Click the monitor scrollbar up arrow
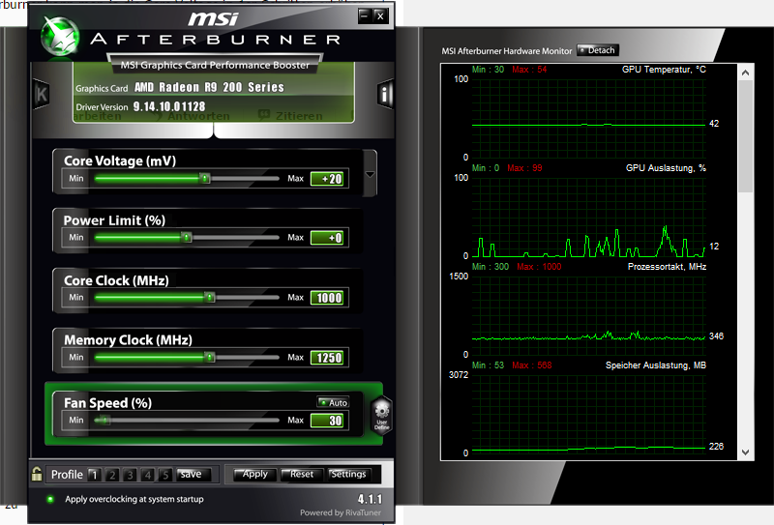774x525 pixels. click(x=745, y=73)
